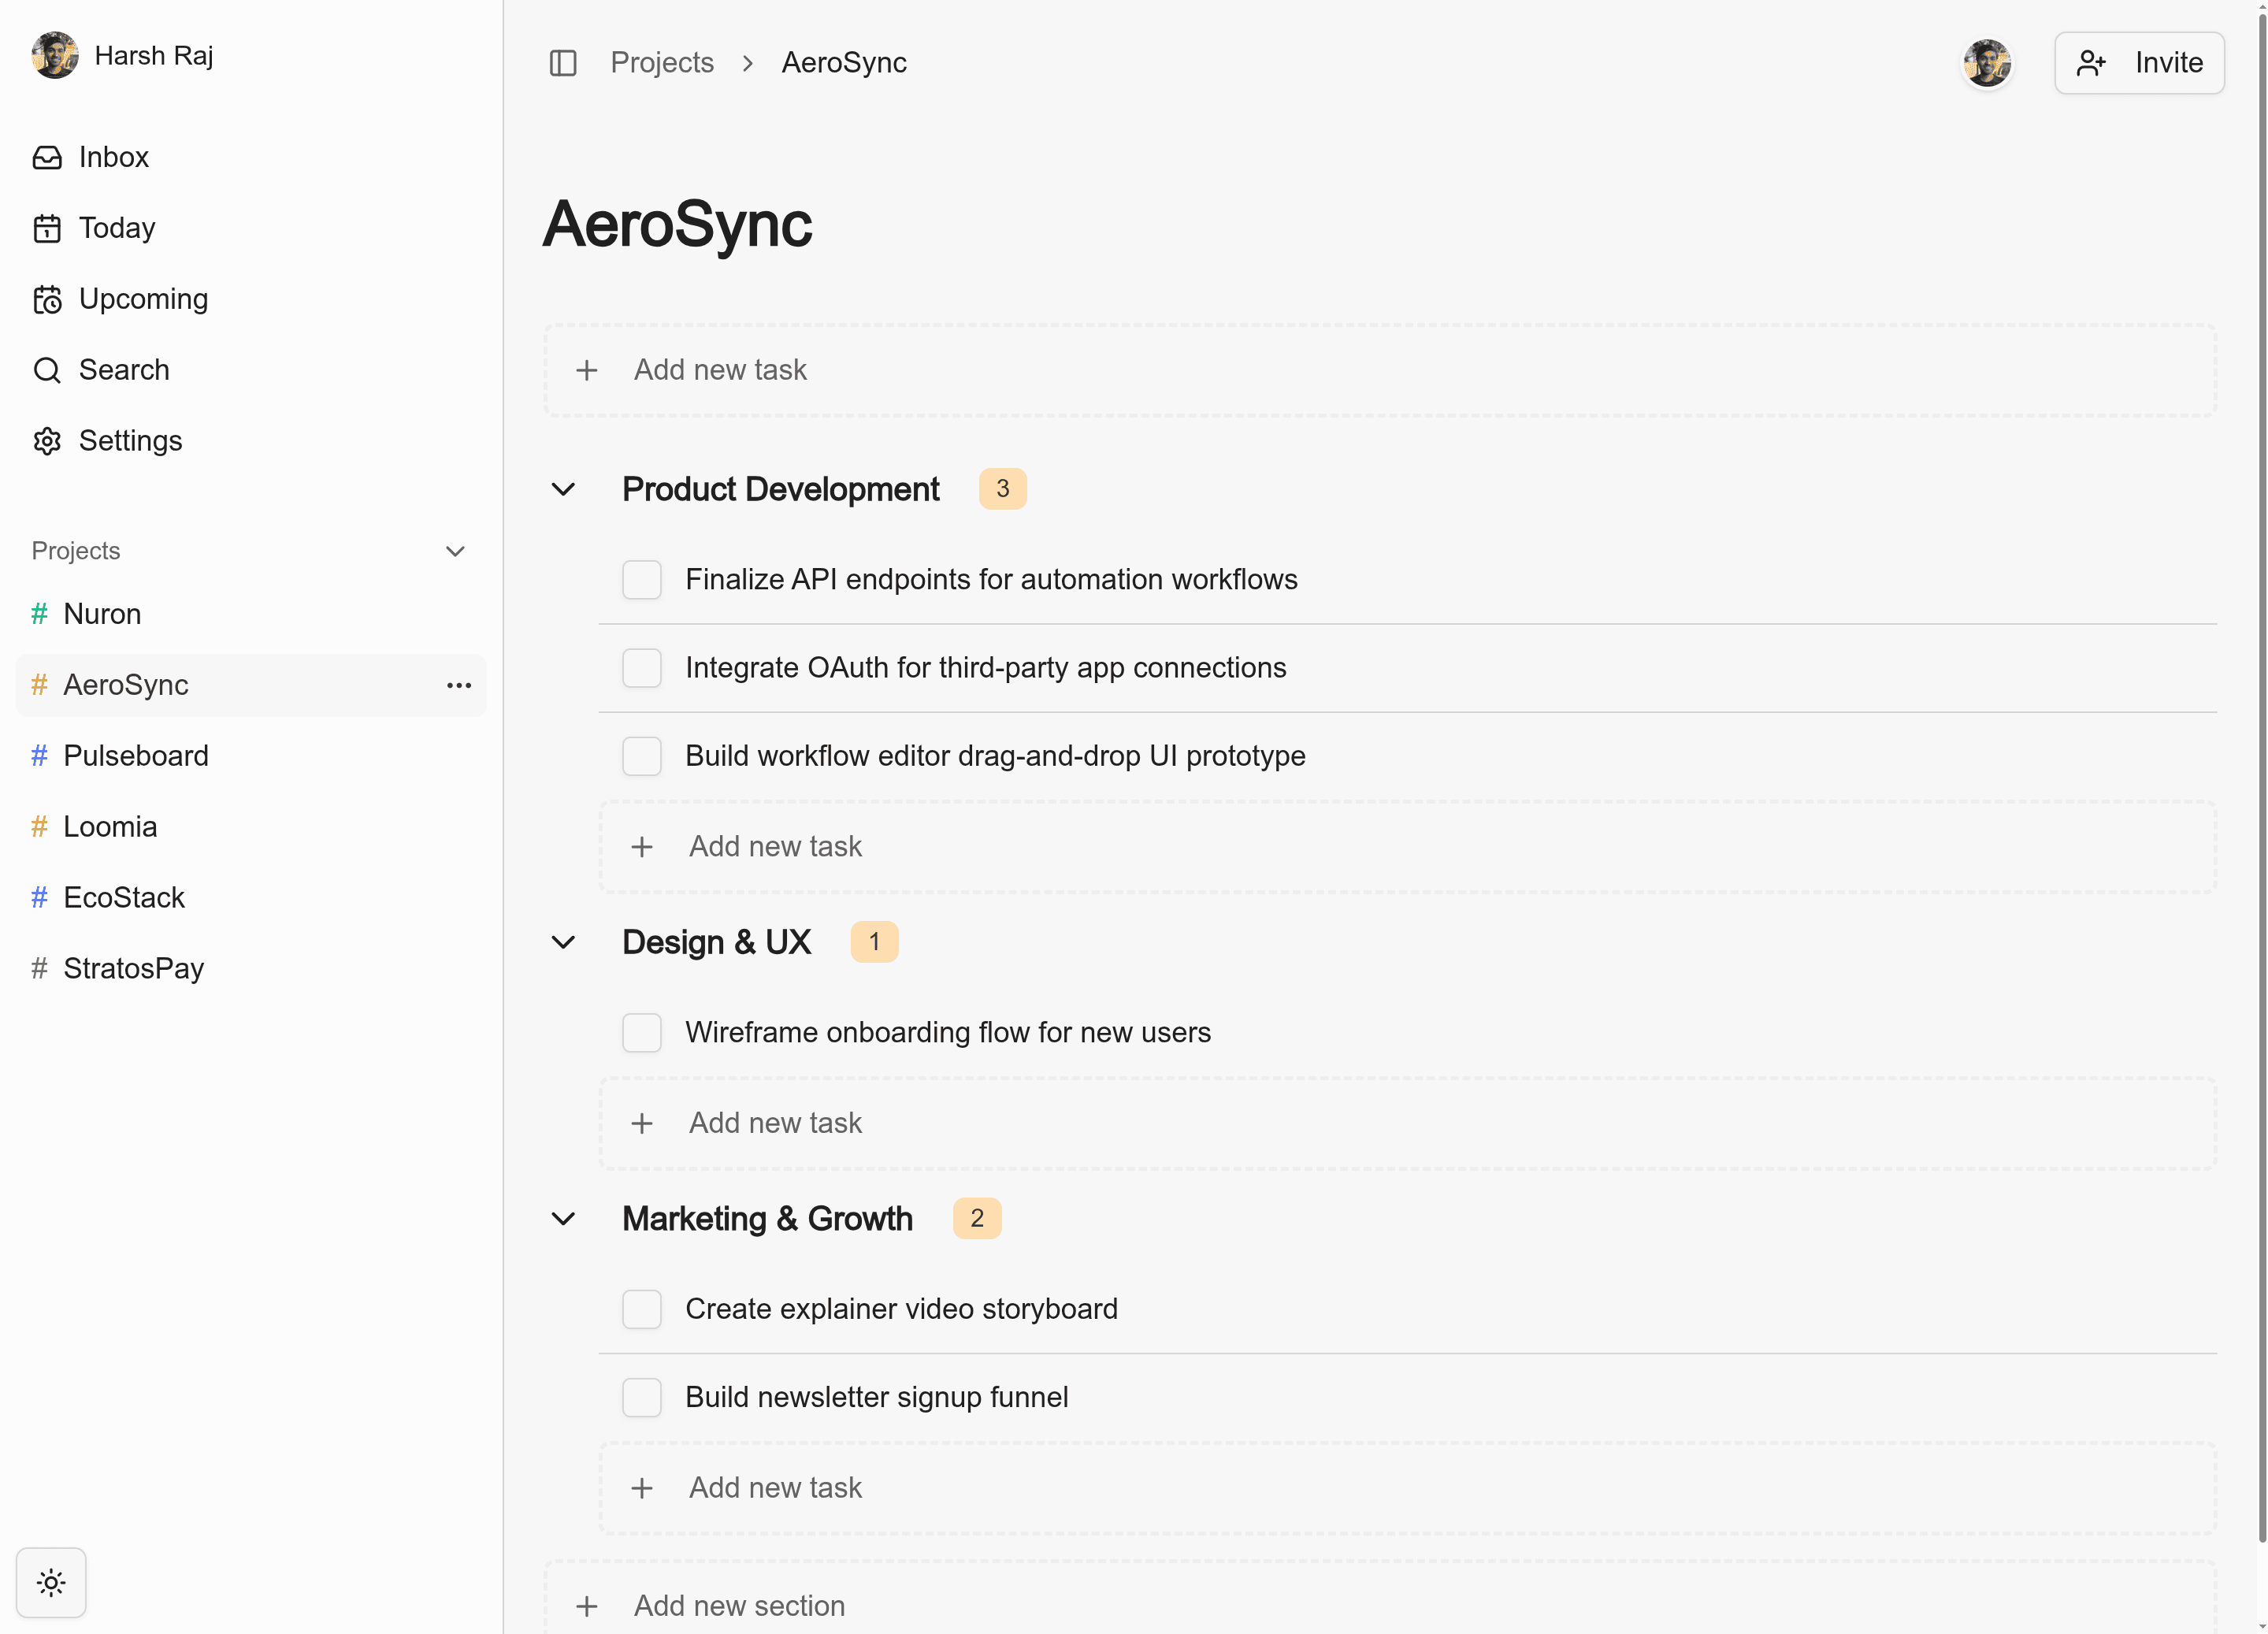
Task: Switch to the Pulseboard project
Action: [135, 756]
